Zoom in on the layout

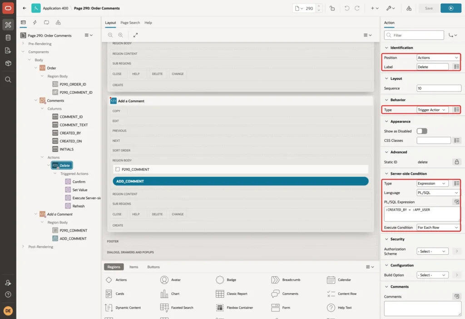coord(120,35)
